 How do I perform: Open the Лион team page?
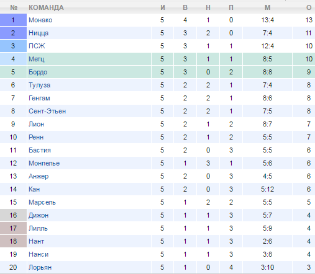pyautogui.click(x=36, y=124)
